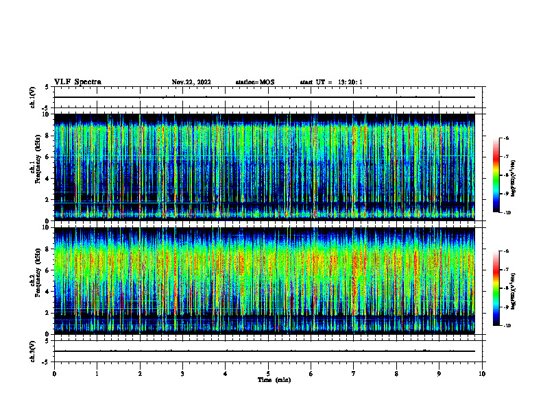Click the "ch.1(V)" axis label
This screenshot has height=419, width=543.
tap(33, 97)
